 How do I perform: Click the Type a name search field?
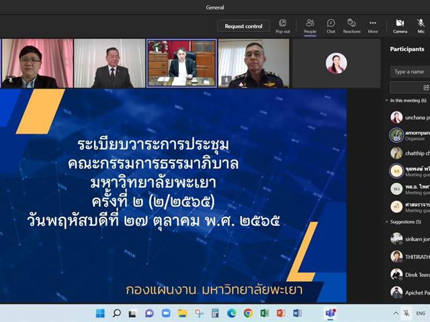tap(410, 72)
